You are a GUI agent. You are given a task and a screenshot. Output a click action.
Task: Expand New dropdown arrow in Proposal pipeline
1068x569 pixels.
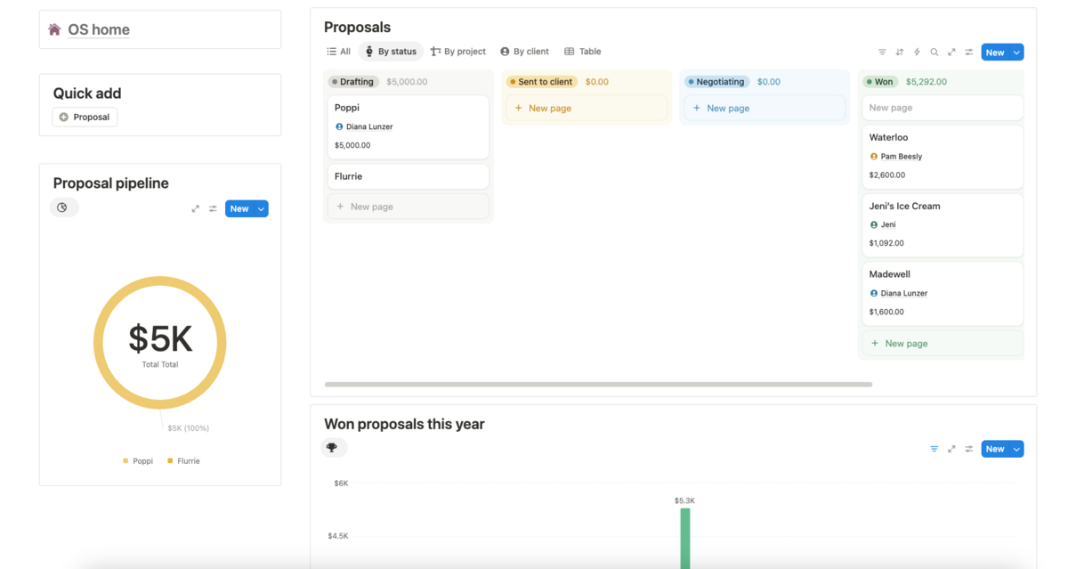(x=261, y=208)
